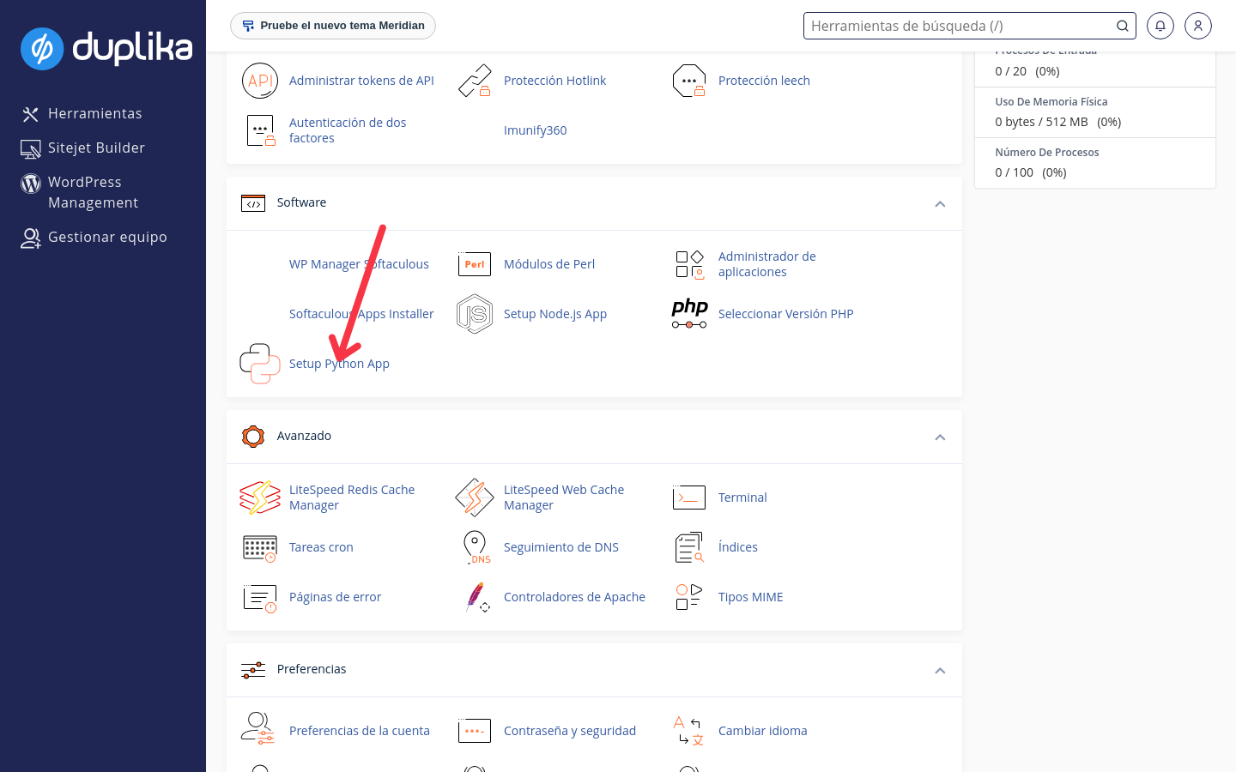Screen dimensions: 1236x772
Task: Collapse the Software section
Action: click(x=940, y=204)
